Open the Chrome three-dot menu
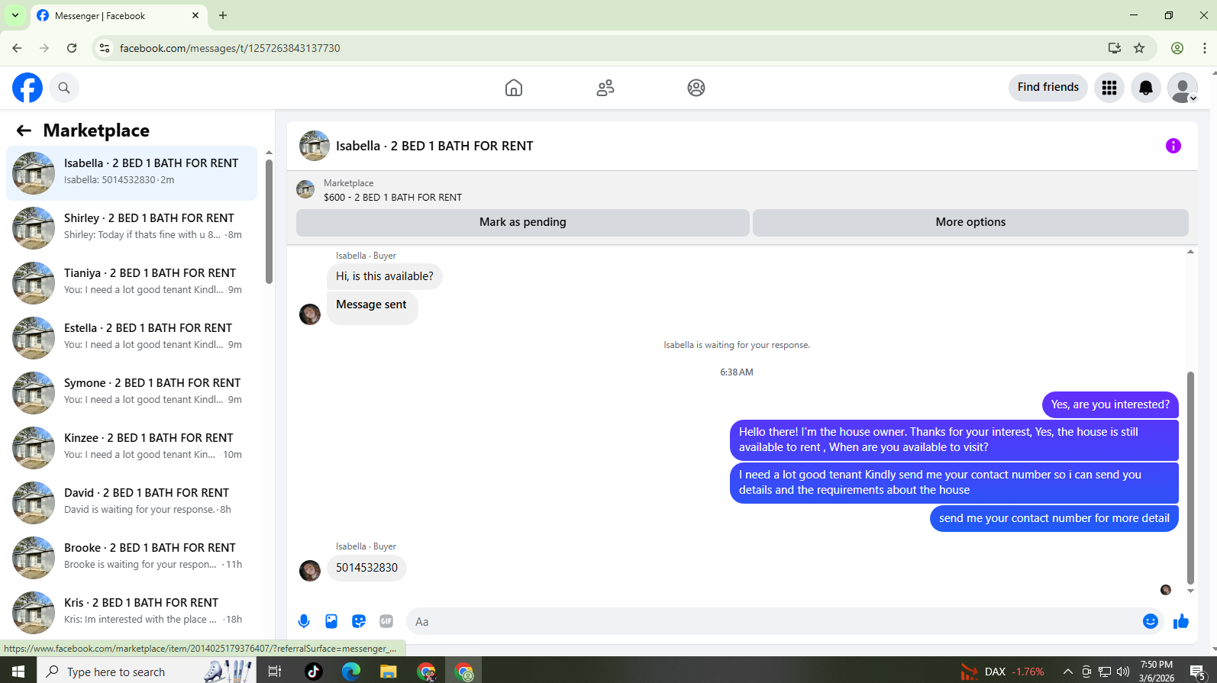The image size is (1217, 683). 1204,48
